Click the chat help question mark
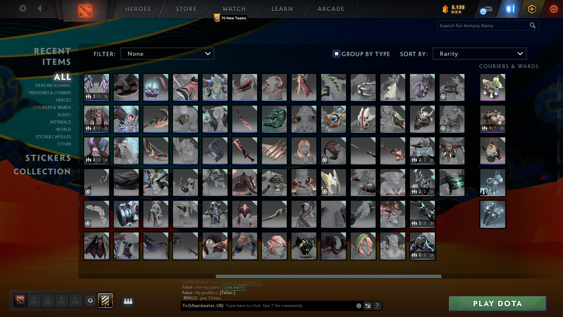This screenshot has height=317, width=563. 377,306
